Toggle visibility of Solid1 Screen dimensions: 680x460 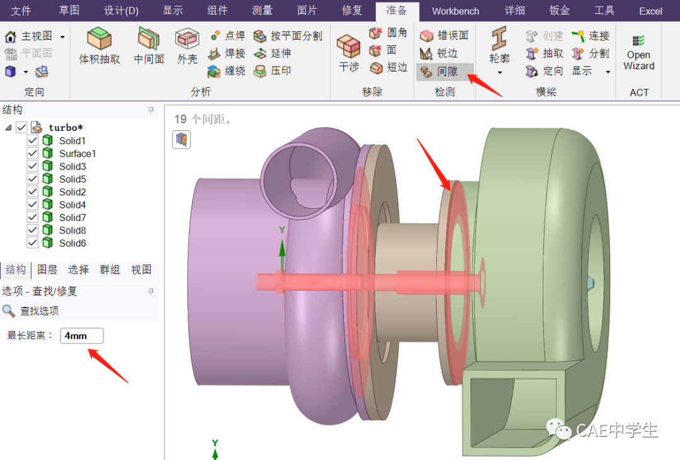[x=33, y=140]
